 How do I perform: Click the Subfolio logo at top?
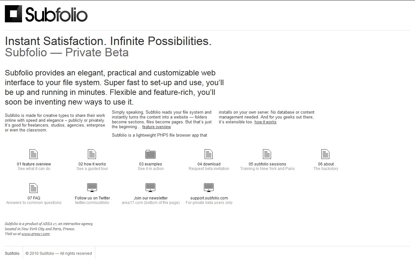click(46, 14)
